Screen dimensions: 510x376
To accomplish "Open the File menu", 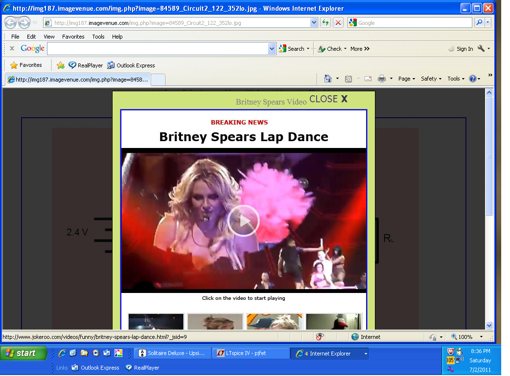I will point(15,37).
